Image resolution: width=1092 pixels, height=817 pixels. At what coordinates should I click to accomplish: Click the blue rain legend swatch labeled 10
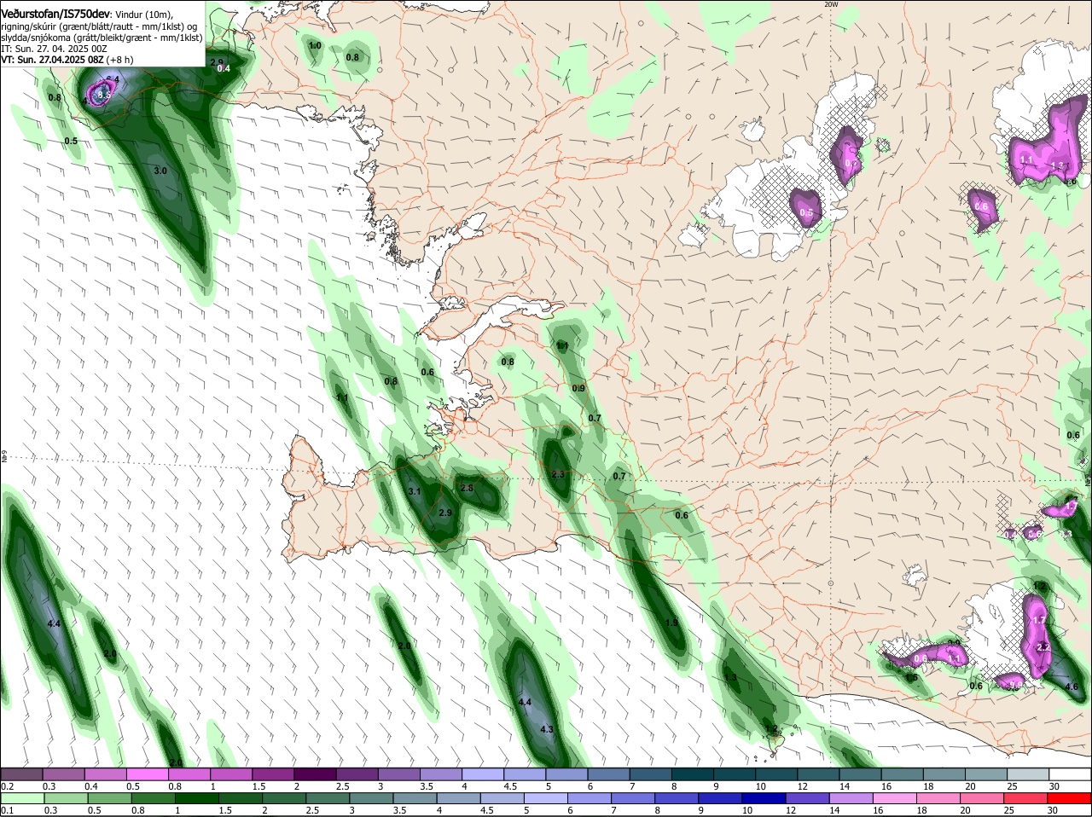764,798
